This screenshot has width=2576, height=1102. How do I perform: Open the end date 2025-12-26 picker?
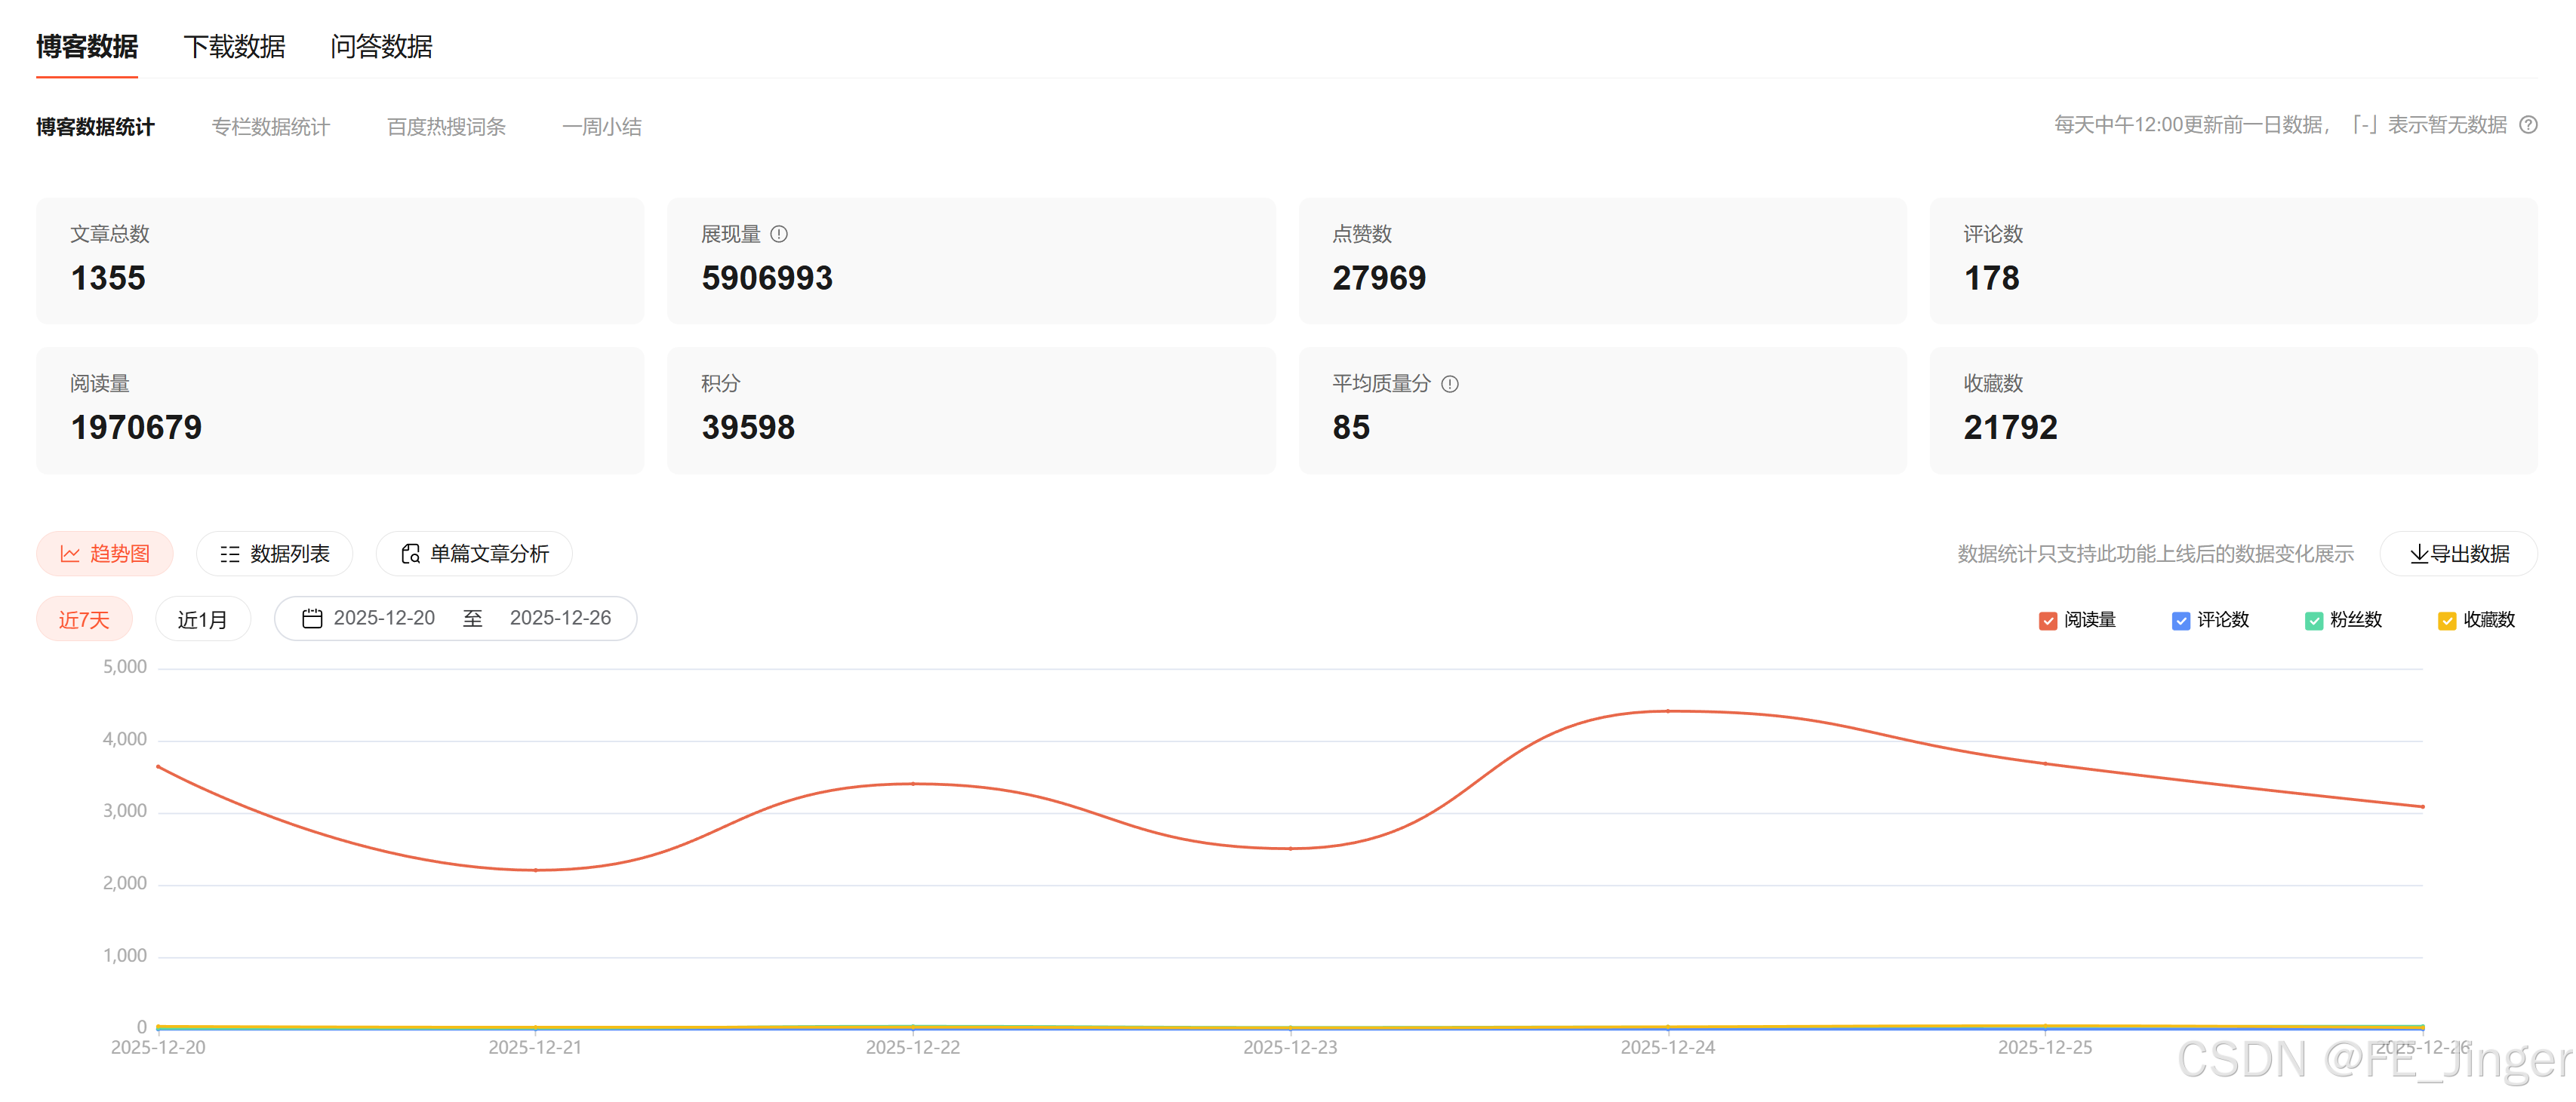point(560,619)
